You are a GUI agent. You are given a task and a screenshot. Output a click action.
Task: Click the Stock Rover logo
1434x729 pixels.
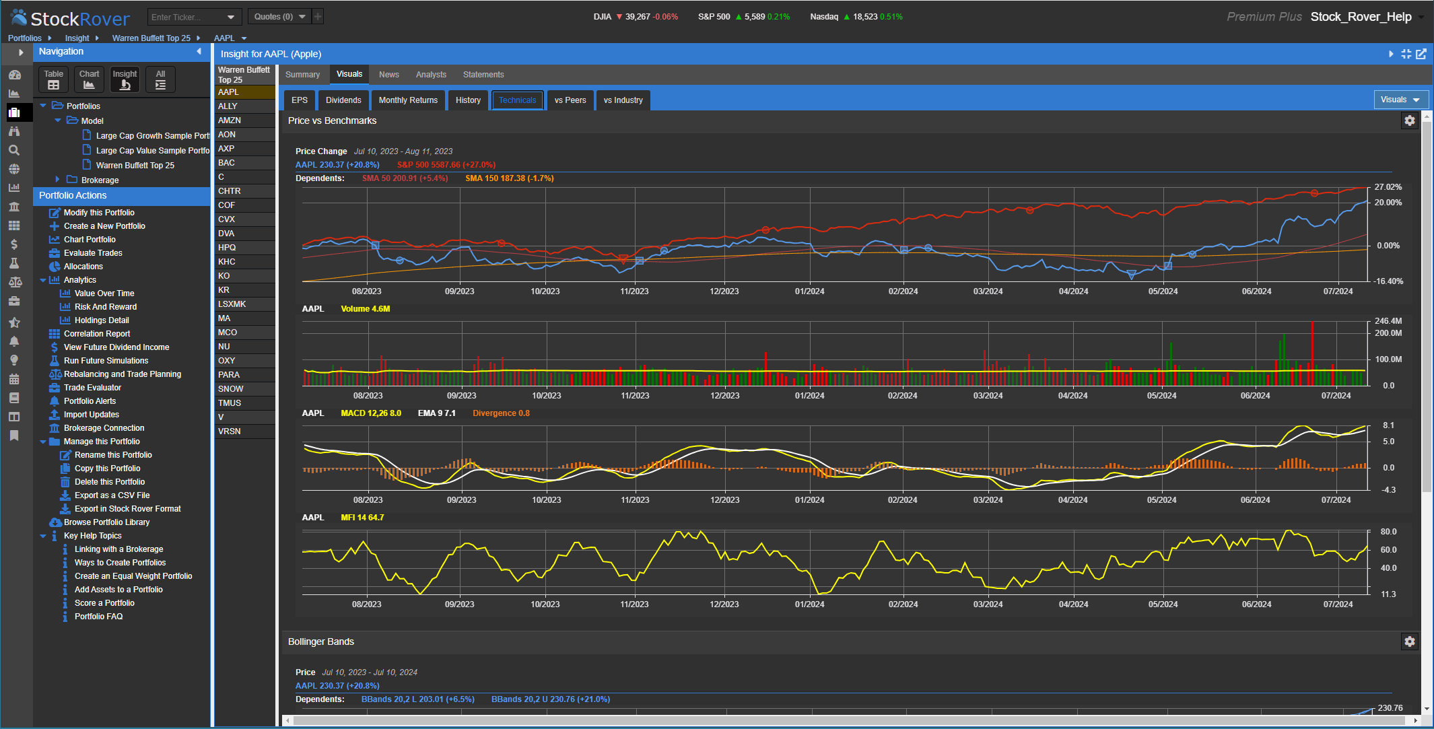pyautogui.click(x=70, y=18)
